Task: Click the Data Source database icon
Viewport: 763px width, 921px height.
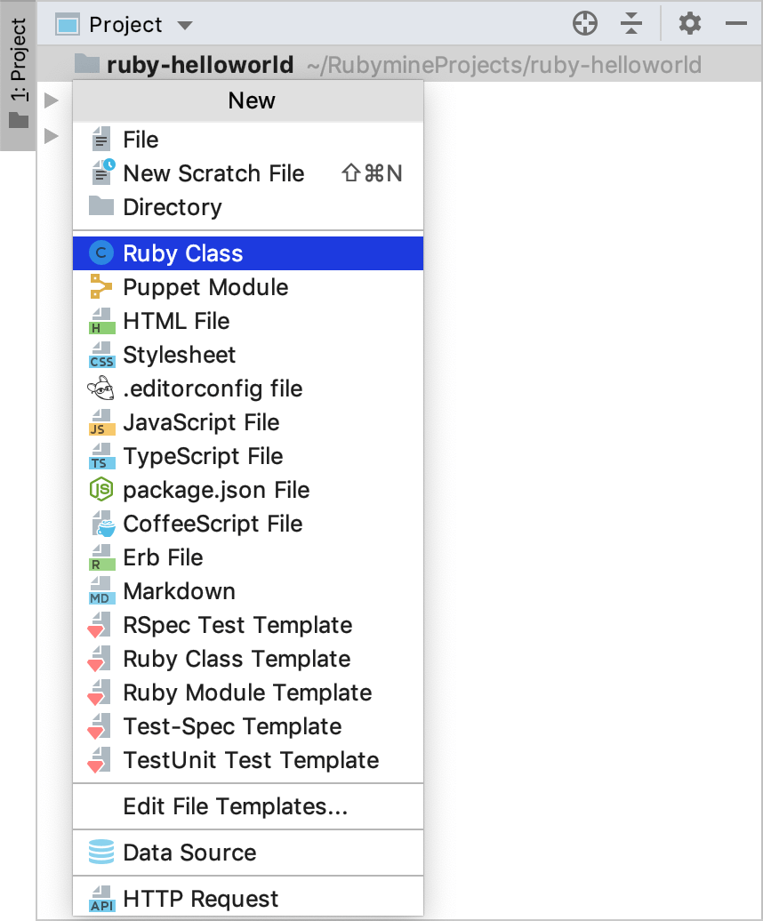Action: (100, 852)
